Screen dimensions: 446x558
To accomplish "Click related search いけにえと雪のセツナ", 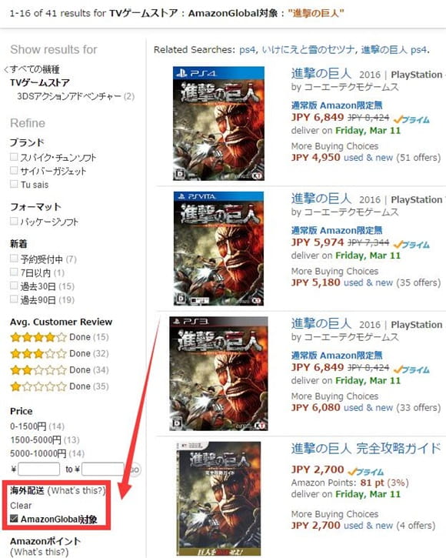I will click(308, 50).
